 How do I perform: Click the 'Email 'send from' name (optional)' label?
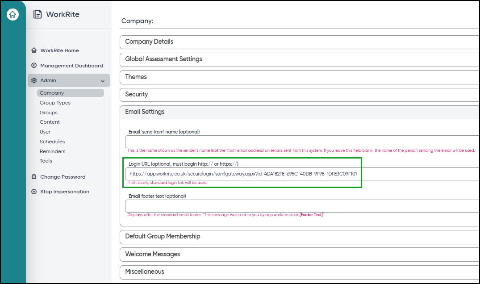tap(164, 132)
